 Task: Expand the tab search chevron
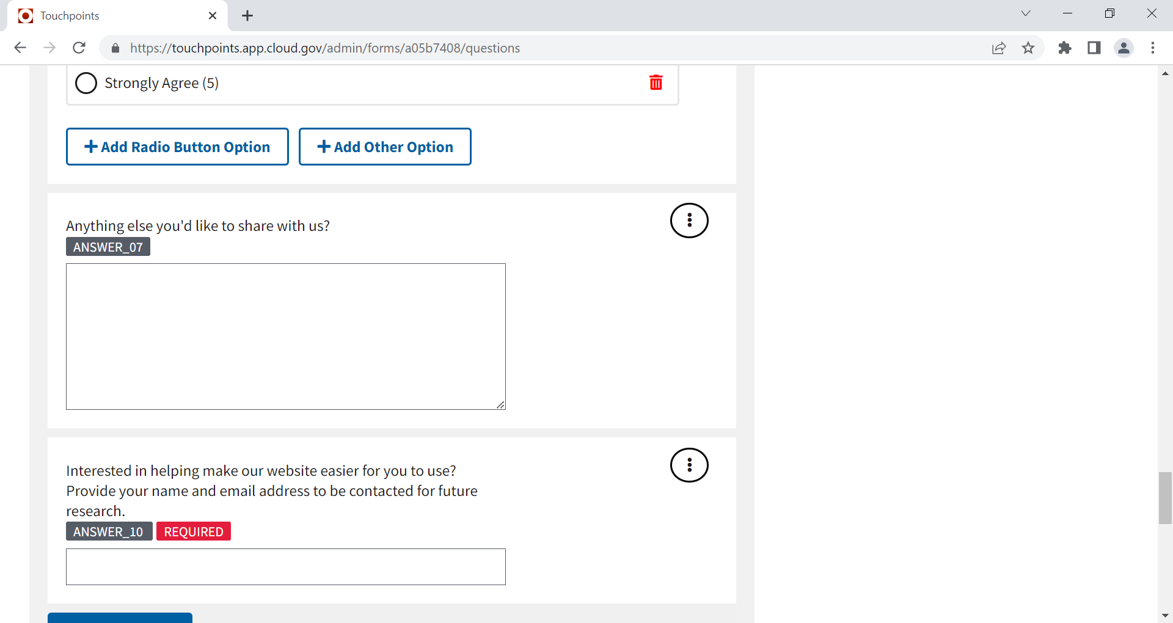[1026, 13]
